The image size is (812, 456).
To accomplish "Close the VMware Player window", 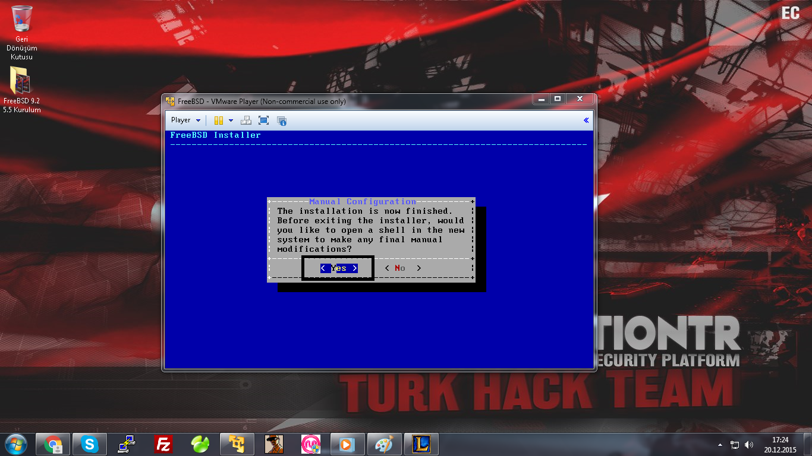I will click(x=580, y=99).
